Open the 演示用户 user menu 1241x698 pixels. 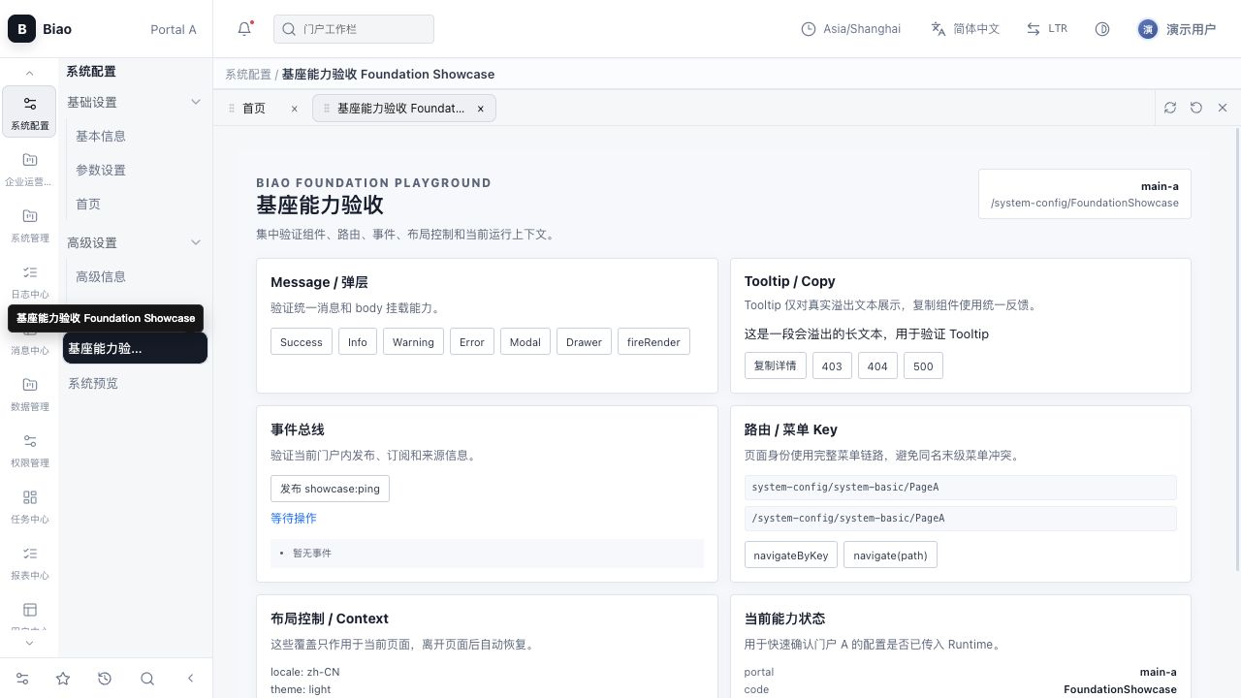point(1176,29)
